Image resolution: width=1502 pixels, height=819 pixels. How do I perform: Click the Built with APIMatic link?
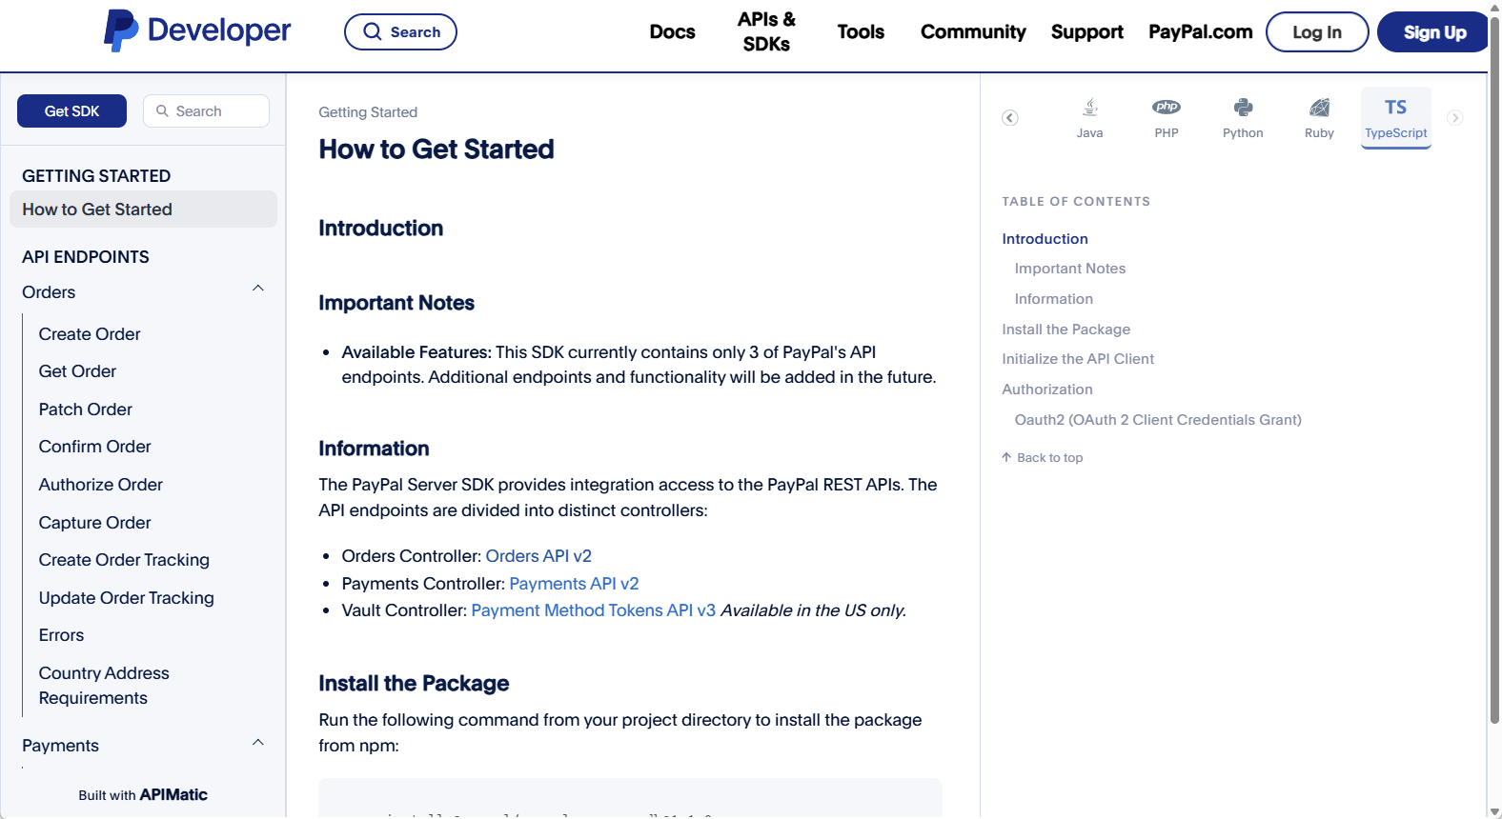tap(143, 795)
